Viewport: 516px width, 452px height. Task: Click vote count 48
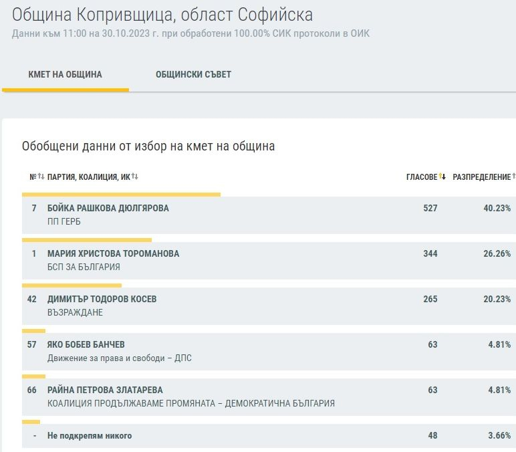432,435
